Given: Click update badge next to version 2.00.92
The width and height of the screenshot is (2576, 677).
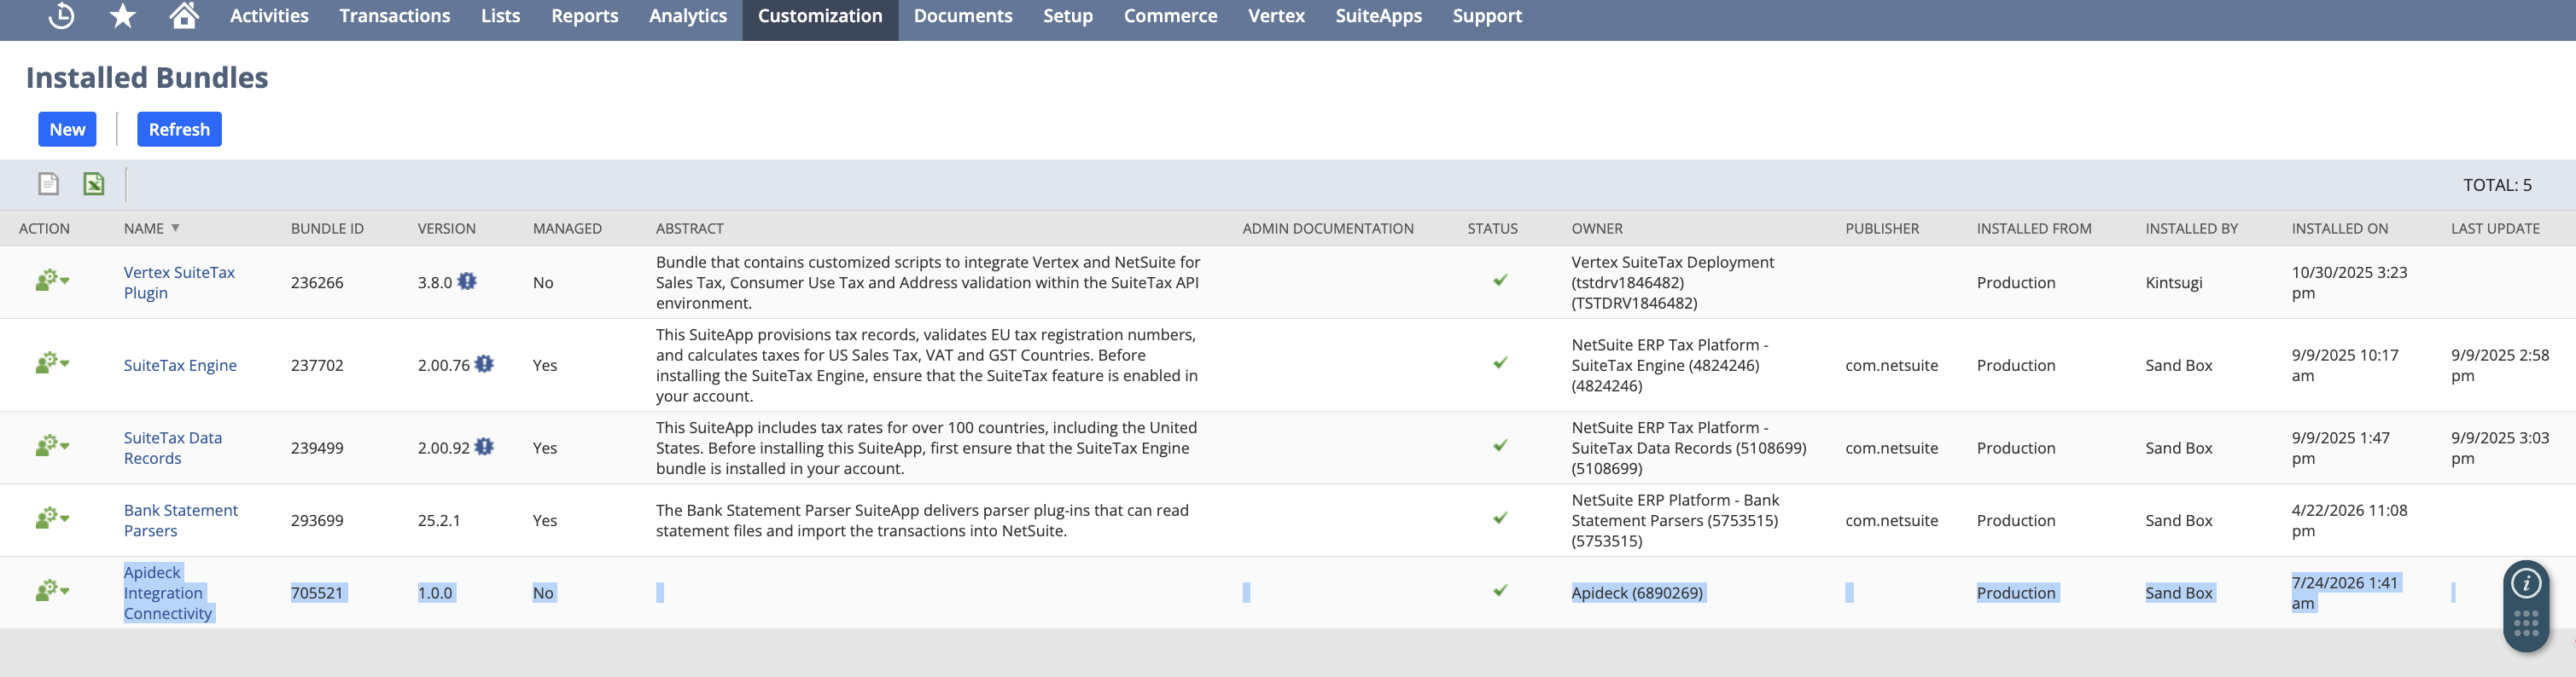Looking at the screenshot, I should (484, 448).
